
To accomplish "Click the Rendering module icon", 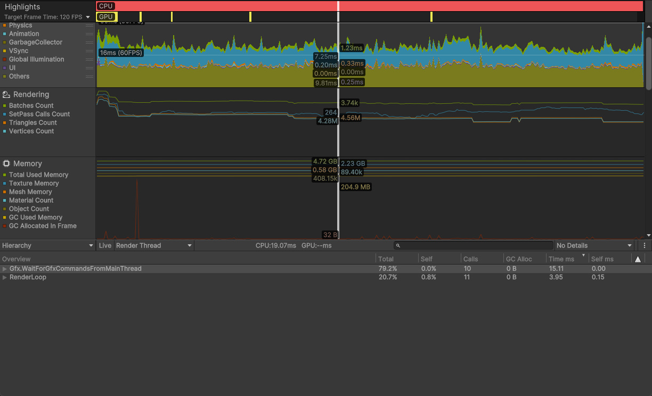I will coord(6,94).
